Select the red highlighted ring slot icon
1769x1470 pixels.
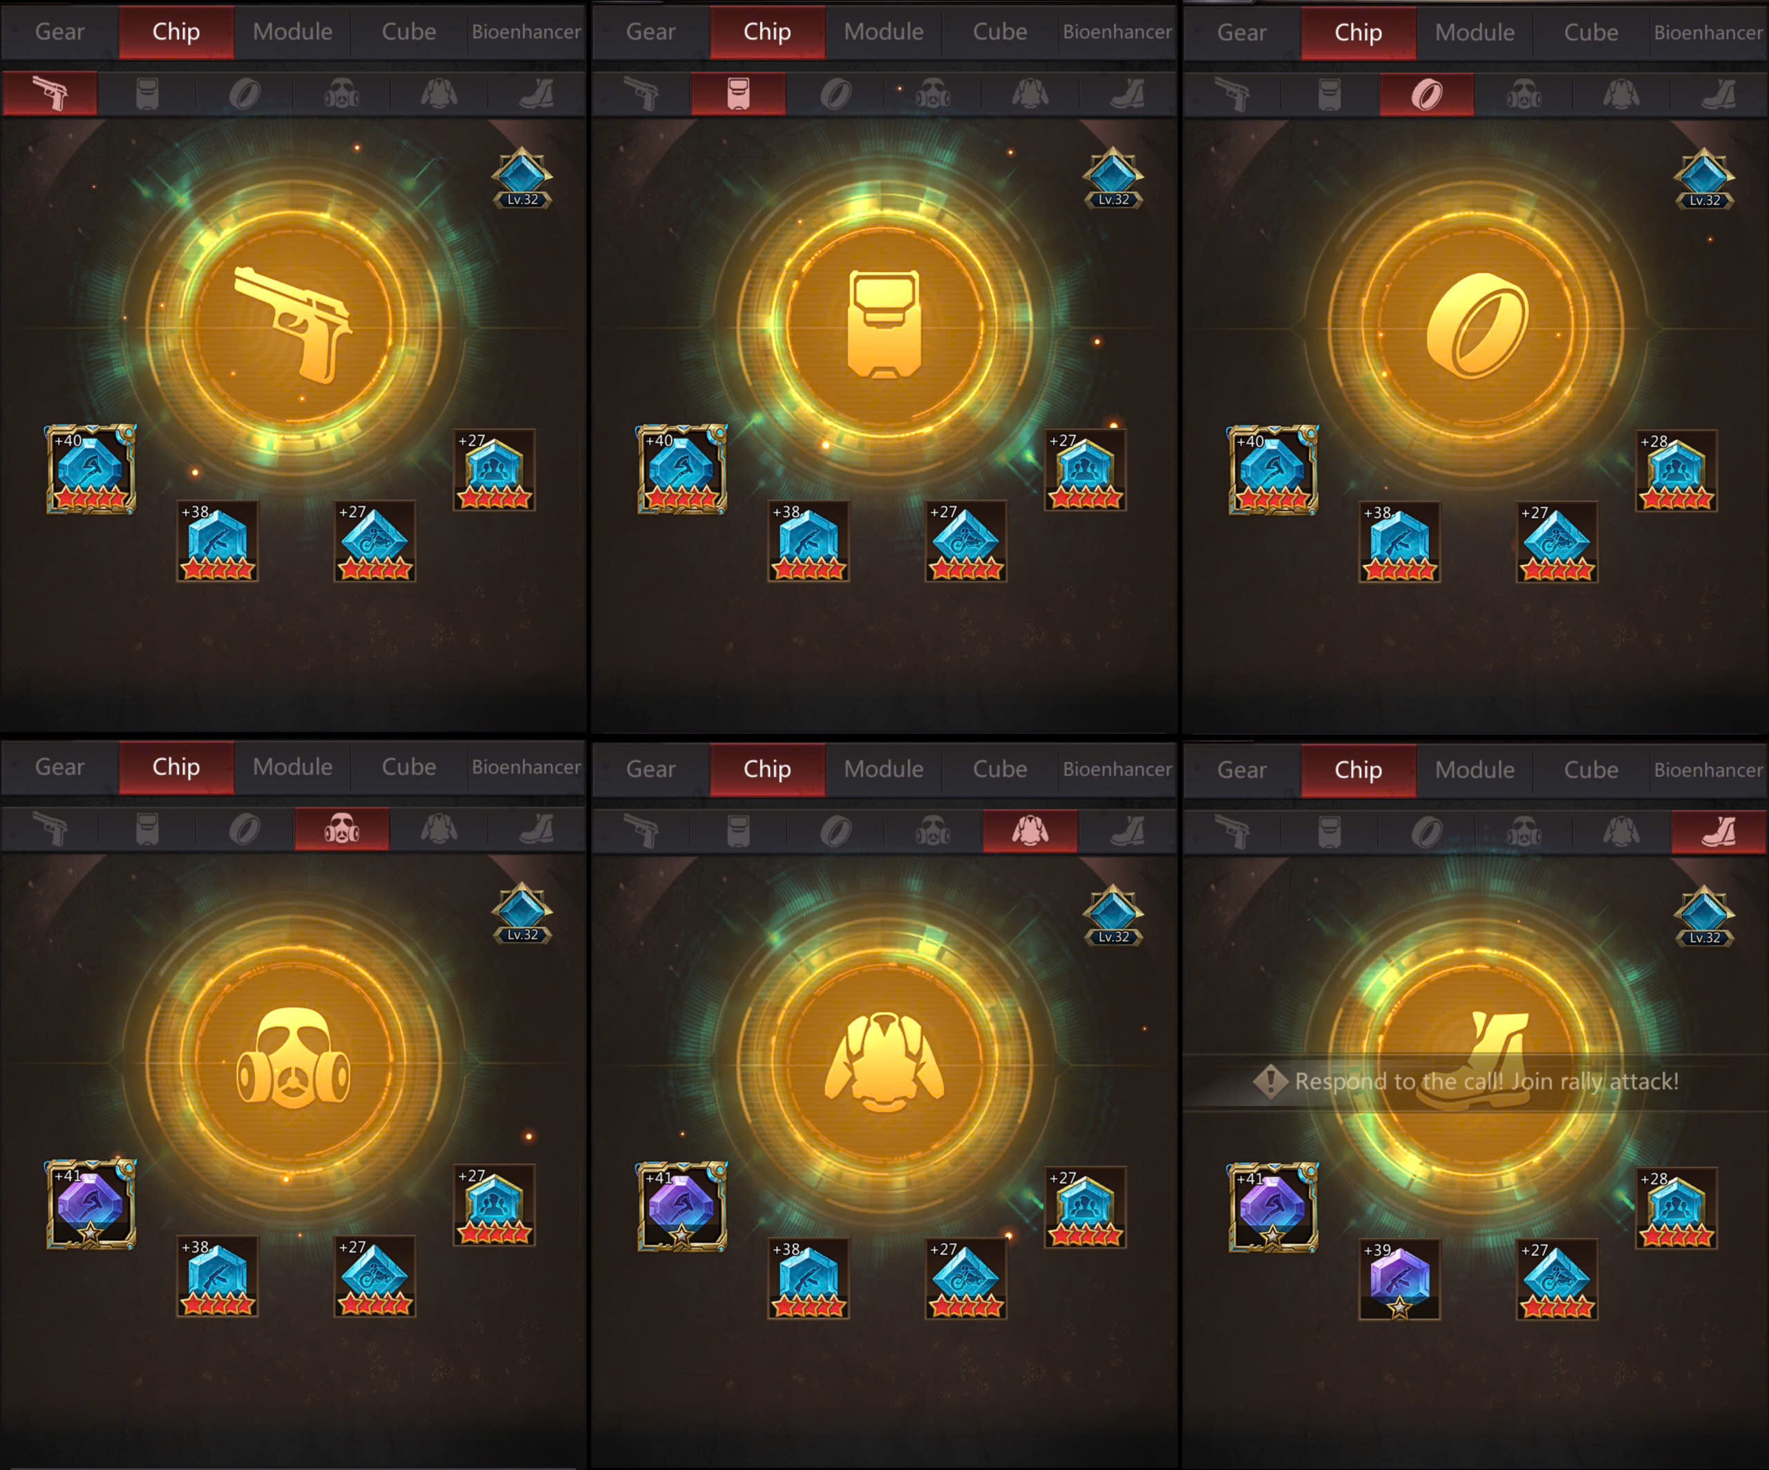click(x=1427, y=95)
